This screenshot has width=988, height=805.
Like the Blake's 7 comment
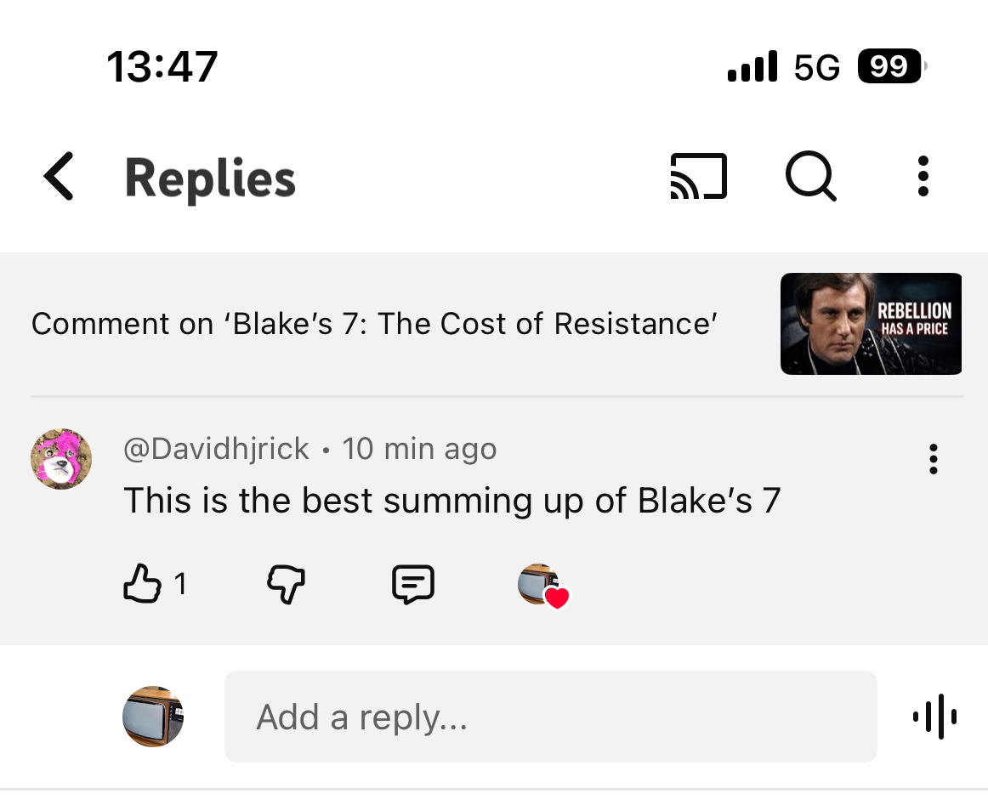(143, 585)
